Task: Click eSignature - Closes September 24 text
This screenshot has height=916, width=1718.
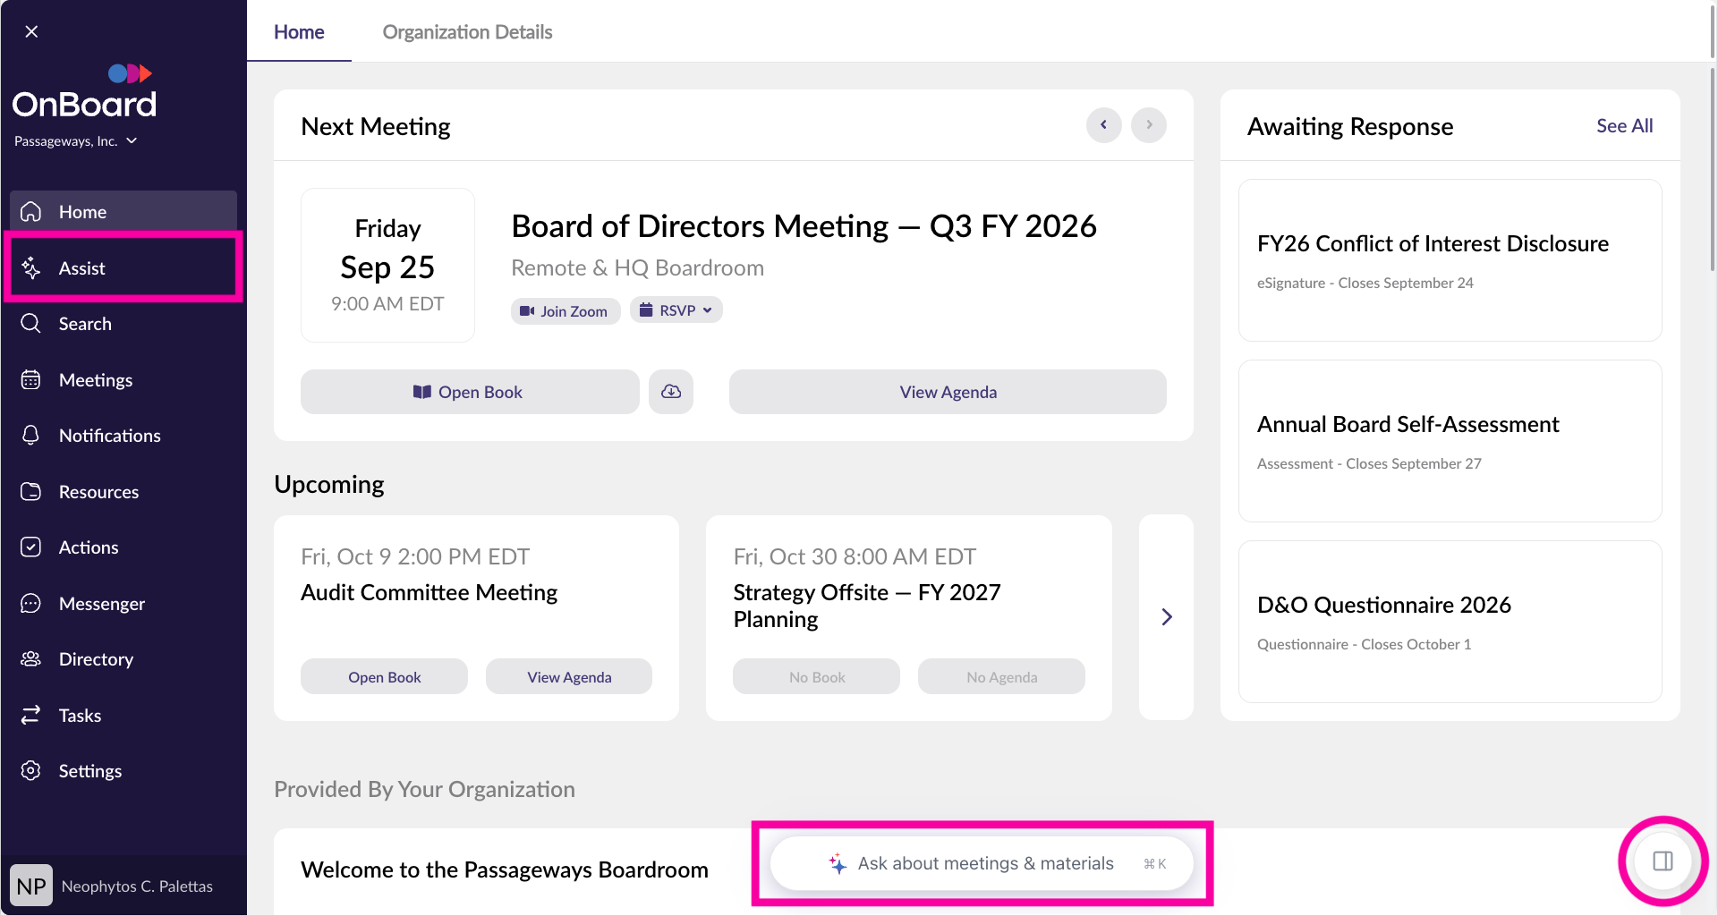Action: pyautogui.click(x=1365, y=283)
